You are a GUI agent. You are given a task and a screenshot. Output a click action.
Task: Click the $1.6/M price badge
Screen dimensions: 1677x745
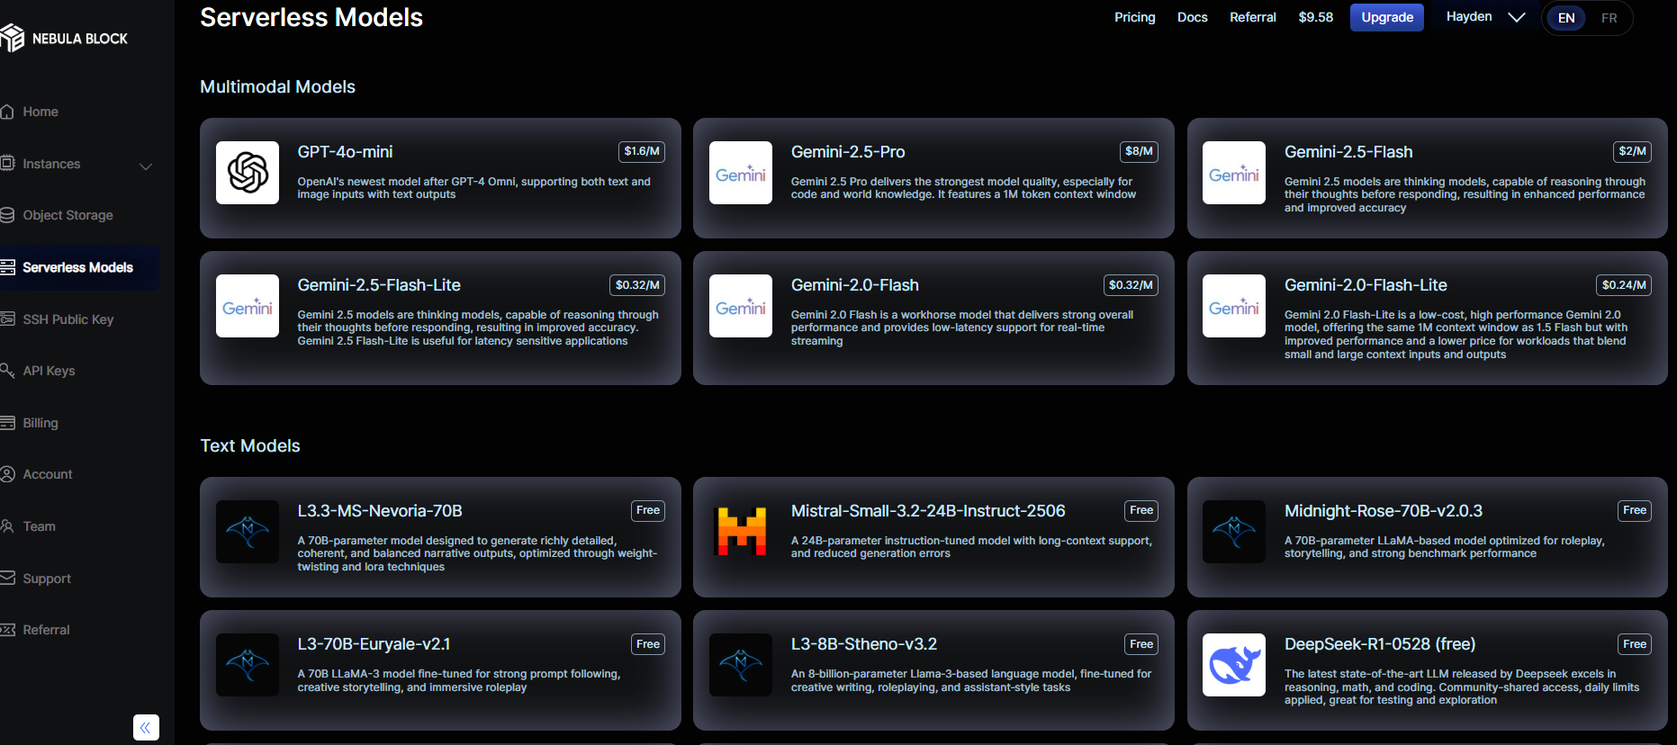point(642,151)
